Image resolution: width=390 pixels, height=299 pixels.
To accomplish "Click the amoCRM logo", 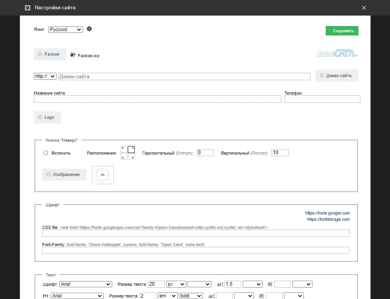I will [337, 54].
